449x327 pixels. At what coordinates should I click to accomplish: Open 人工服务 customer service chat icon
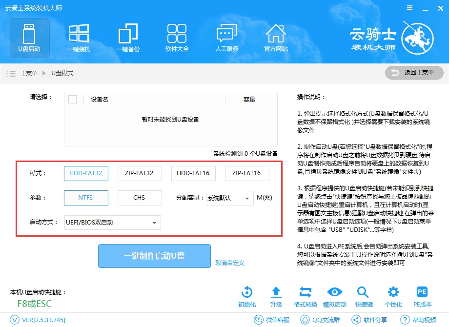coord(227,38)
